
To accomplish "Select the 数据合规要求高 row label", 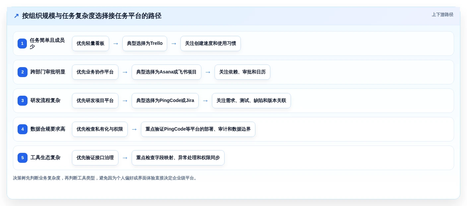I will (x=48, y=129).
